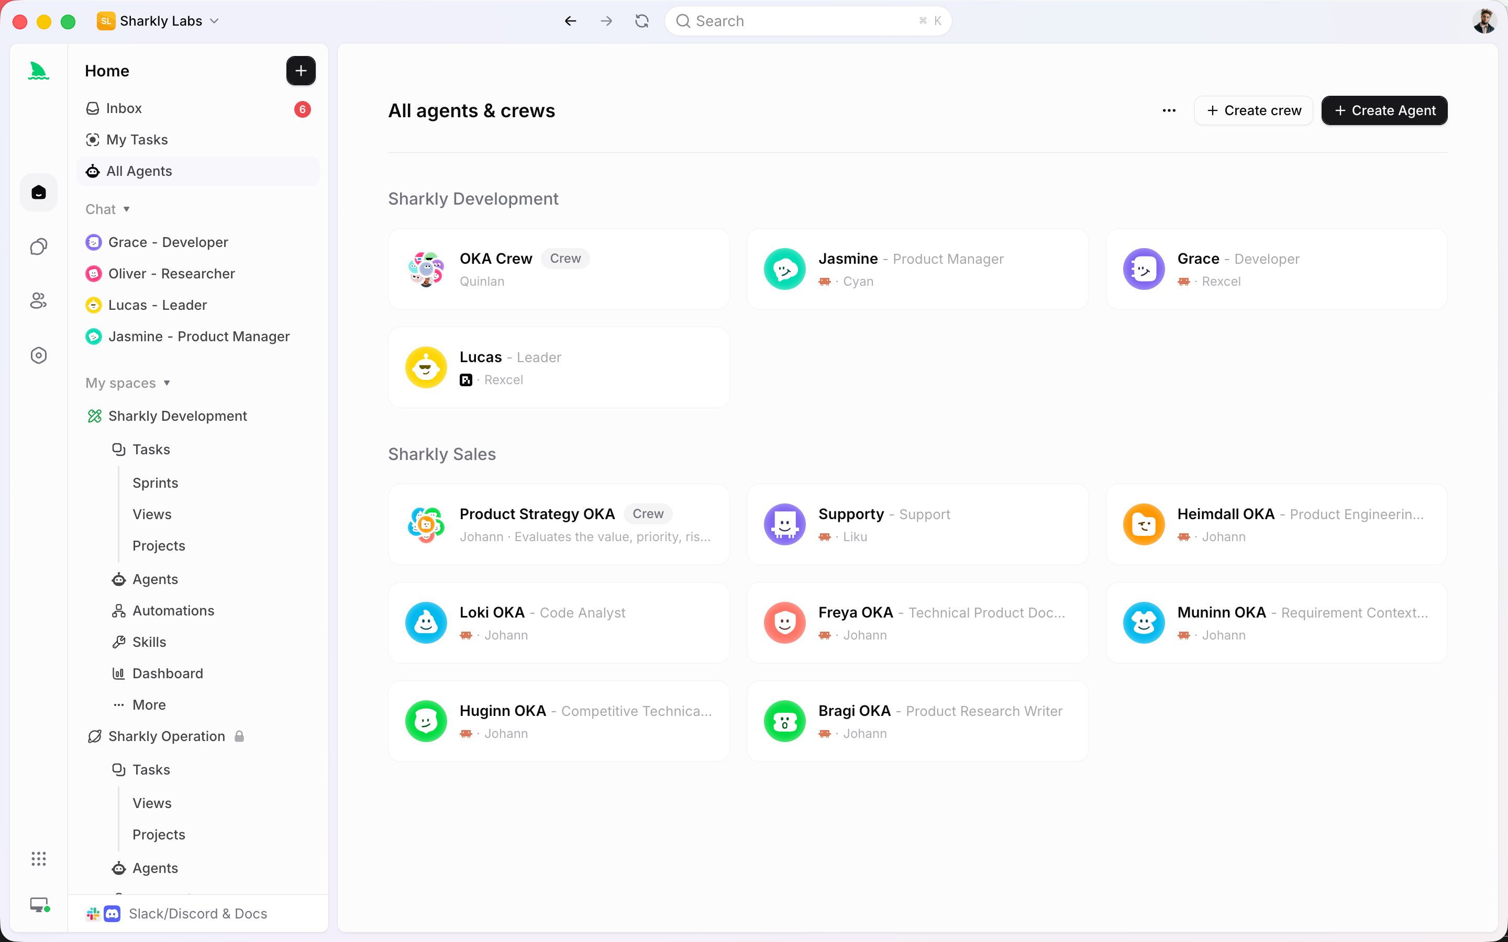Click the Inbox red badge showing 6
The height and width of the screenshot is (942, 1508).
302,109
